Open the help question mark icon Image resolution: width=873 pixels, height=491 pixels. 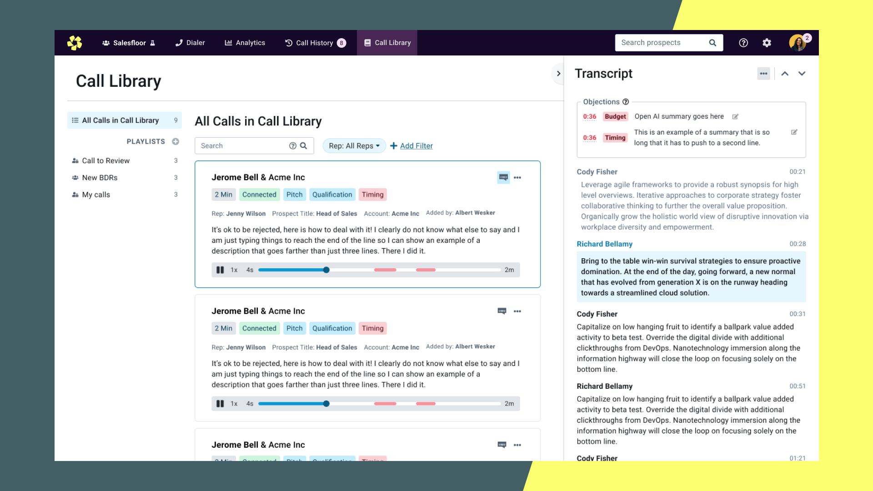743,43
